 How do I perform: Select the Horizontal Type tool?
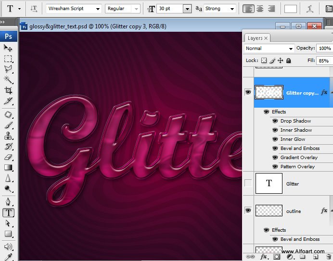click(x=8, y=212)
